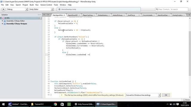191x107 pixels.
Task: Open the Tools menu
Action: point(56,5)
